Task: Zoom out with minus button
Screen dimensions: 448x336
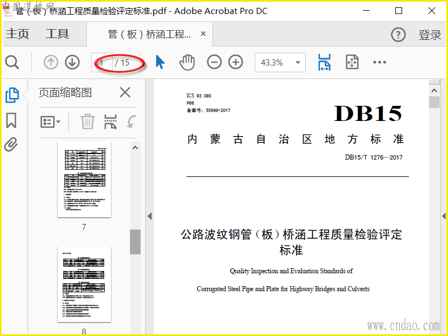Action: (x=214, y=62)
